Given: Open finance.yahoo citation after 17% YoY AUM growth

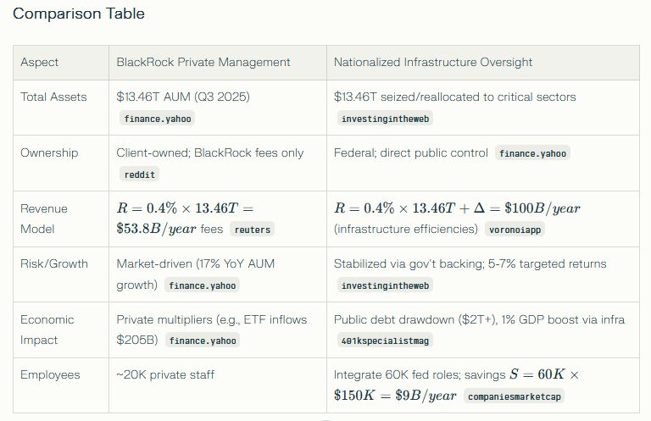Looking at the screenshot, I should 202,285.
